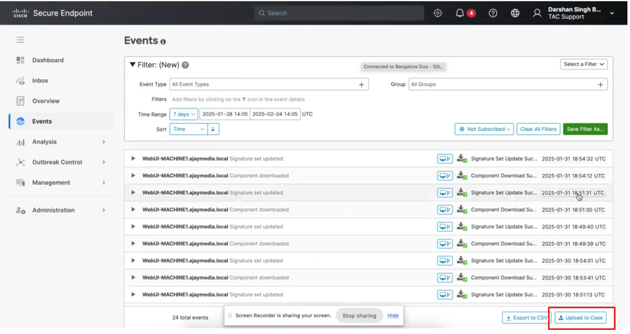
Task: Open the Not Subscribed dropdown
Action: point(484,129)
